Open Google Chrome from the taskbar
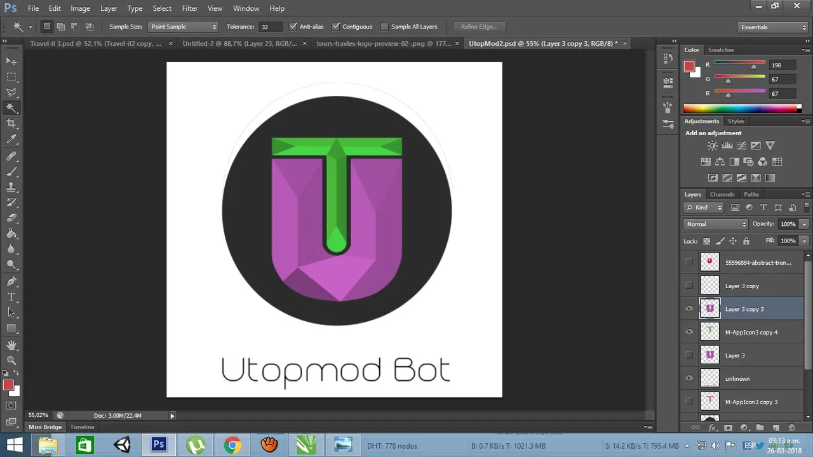The image size is (813, 457). pyautogui.click(x=232, y=446)
